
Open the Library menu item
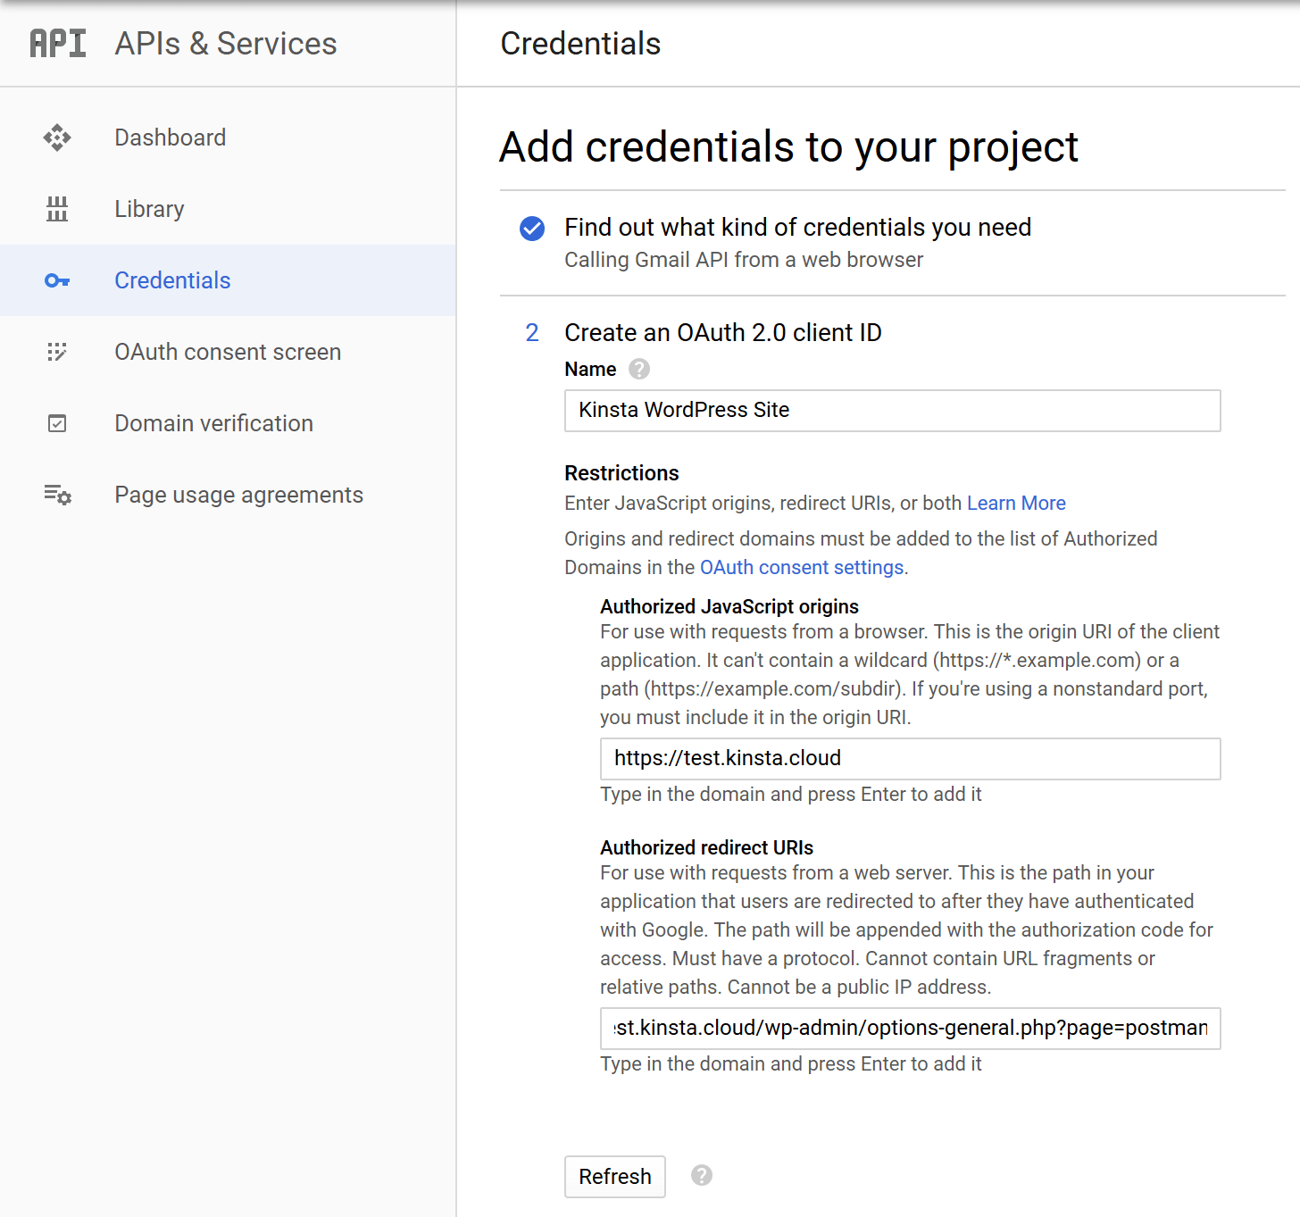(x=149, y=209)
